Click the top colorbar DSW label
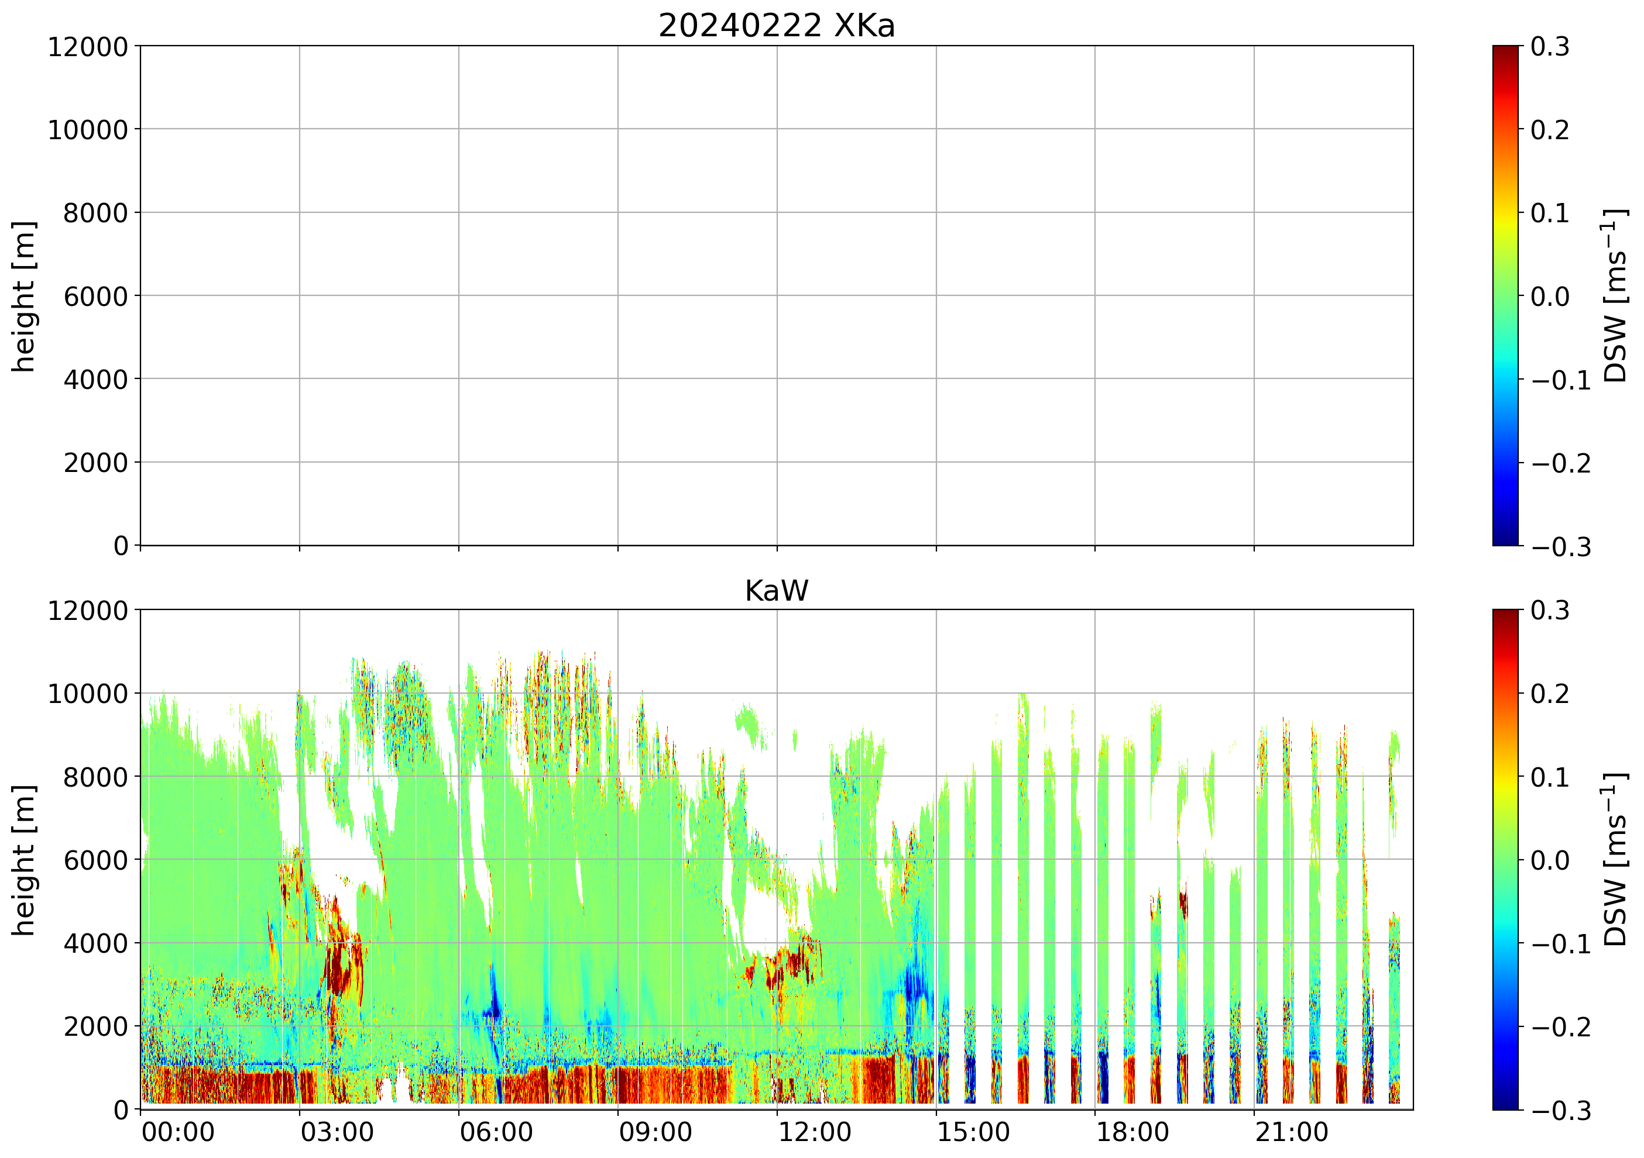This screenshot has height=1158, width=1644. [x=1615, y=295]
